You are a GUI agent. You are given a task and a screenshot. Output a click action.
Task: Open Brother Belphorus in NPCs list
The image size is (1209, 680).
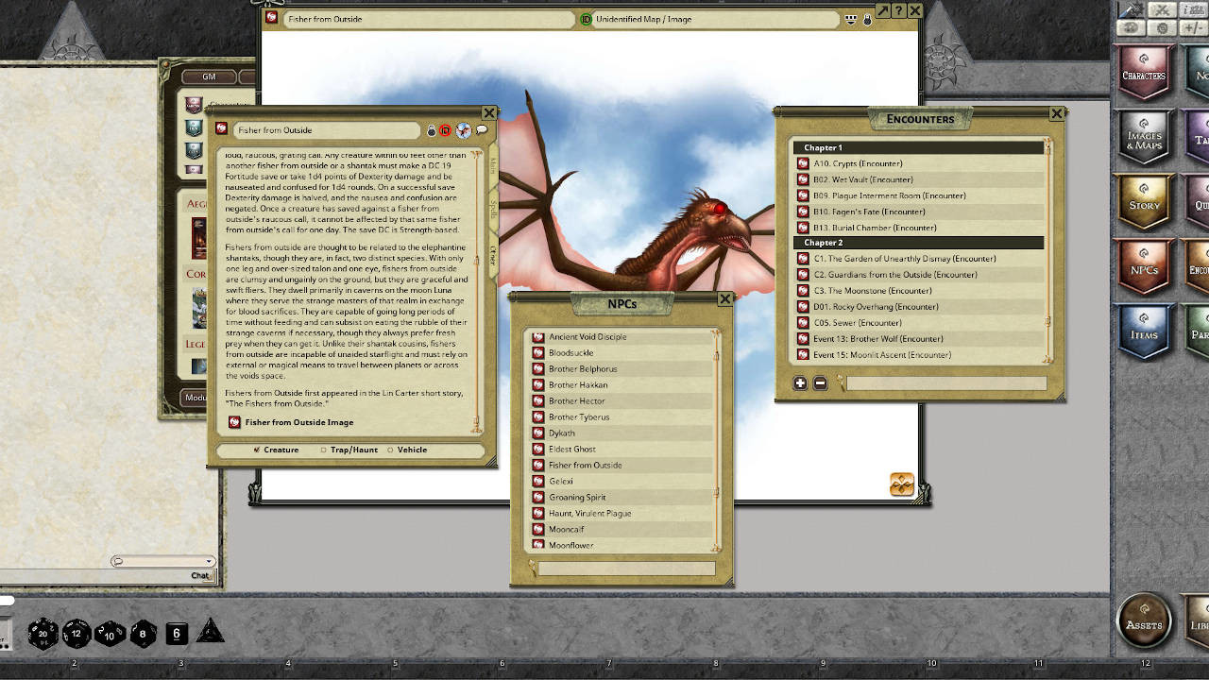(583, 369)
